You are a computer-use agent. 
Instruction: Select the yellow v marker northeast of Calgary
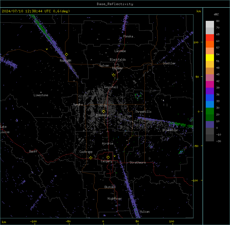pyautogui.click(x=114, y=156)
